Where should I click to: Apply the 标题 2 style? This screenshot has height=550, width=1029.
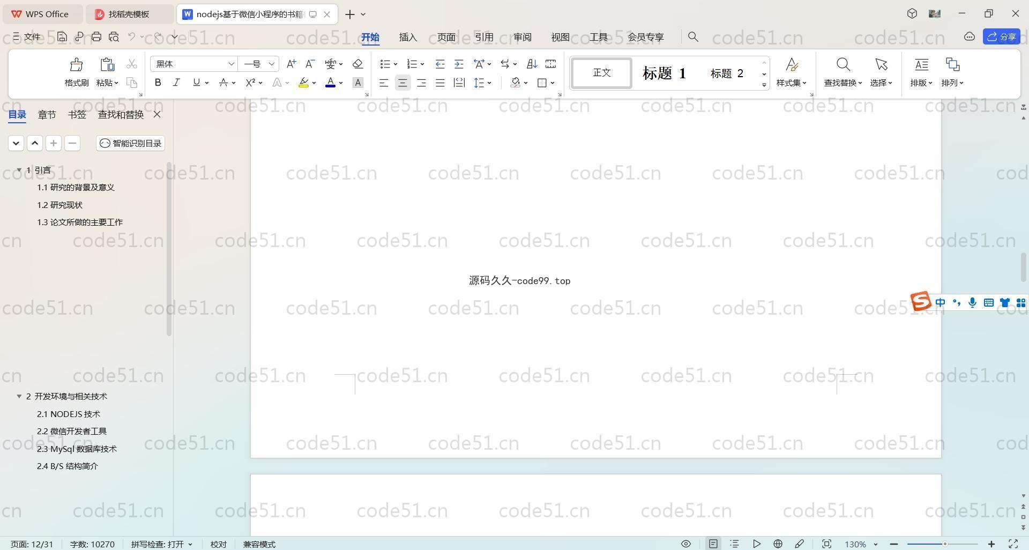(x=727, y=73)
